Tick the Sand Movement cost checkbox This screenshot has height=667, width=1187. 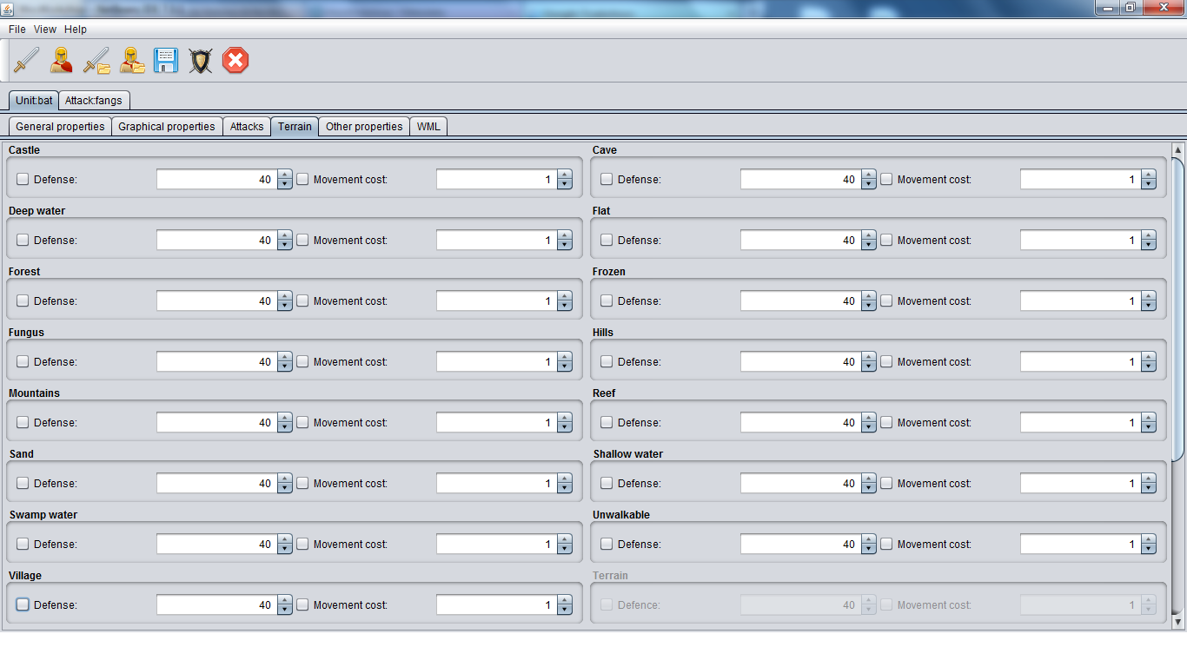(x=302, y=484)
